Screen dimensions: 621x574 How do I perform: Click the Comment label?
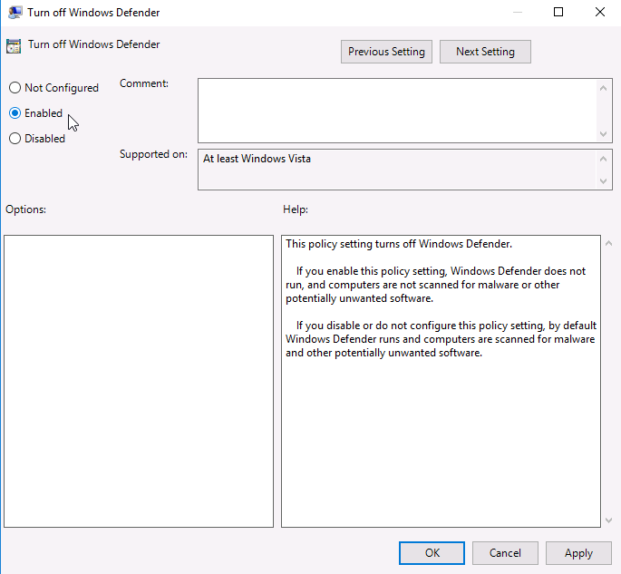point(144,83)
